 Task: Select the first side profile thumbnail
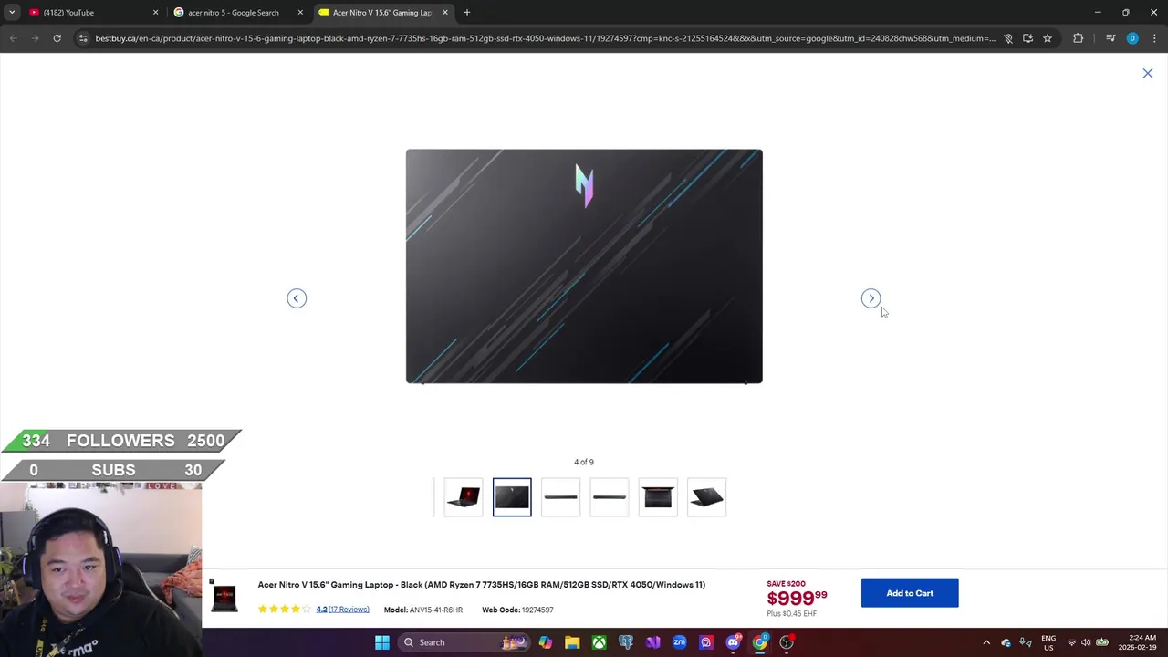click(x=560, y=497)
